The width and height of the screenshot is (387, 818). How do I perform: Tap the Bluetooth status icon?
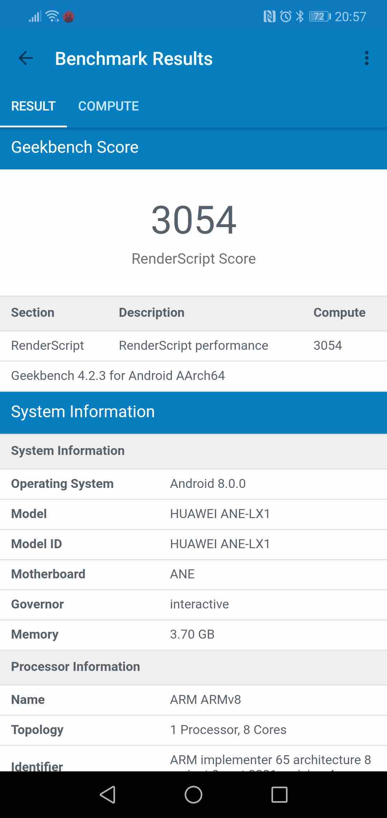coord(300,17)
